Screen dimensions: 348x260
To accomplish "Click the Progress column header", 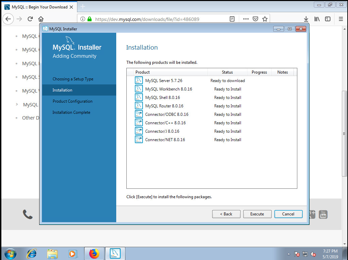I will [259, 72].
